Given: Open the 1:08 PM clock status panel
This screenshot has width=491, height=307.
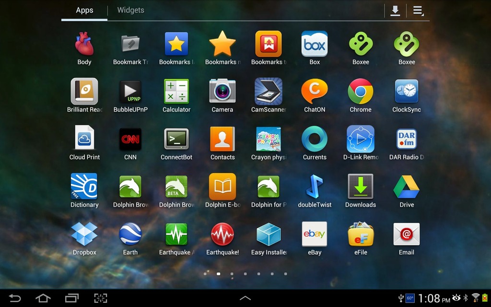Looking at the screenshot, I should click(434, 298).
